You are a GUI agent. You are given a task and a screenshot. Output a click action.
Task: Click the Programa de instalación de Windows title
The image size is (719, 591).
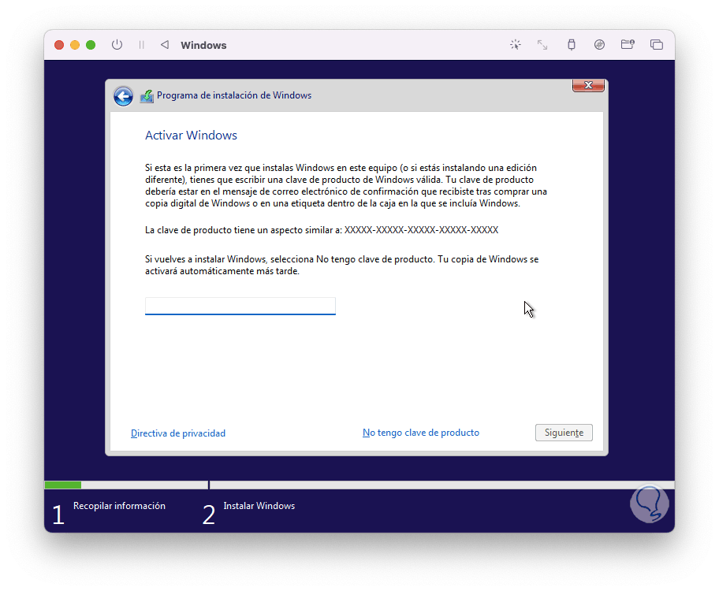point(234,95)
